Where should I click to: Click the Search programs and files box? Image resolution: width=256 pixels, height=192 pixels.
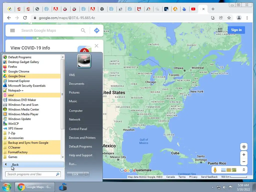point(33,174)
